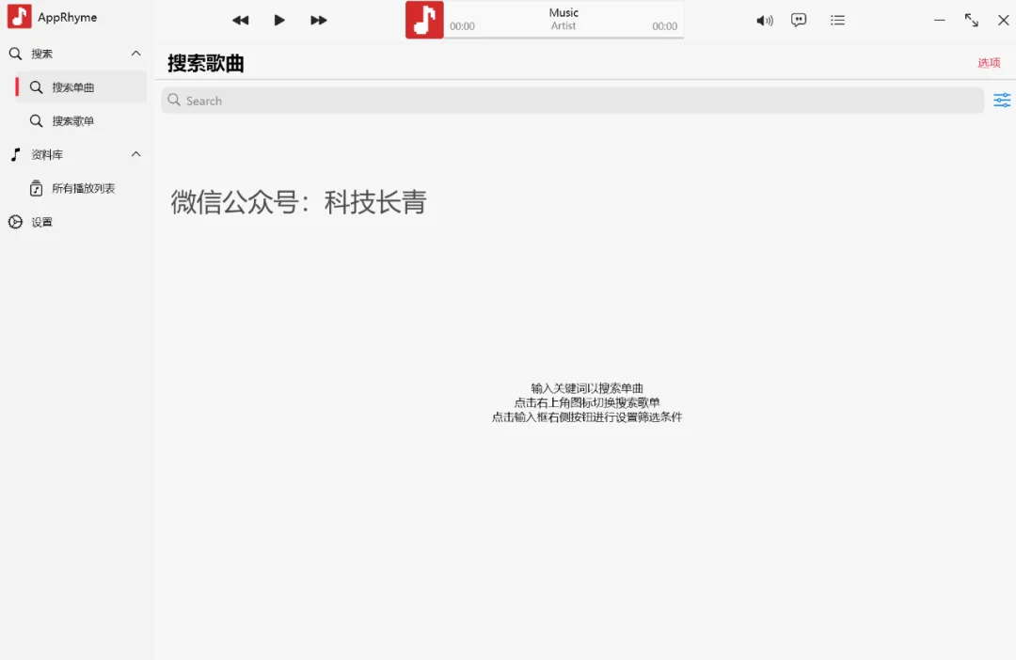
Task: Open the search filter settings icon
Action: 1002,101
